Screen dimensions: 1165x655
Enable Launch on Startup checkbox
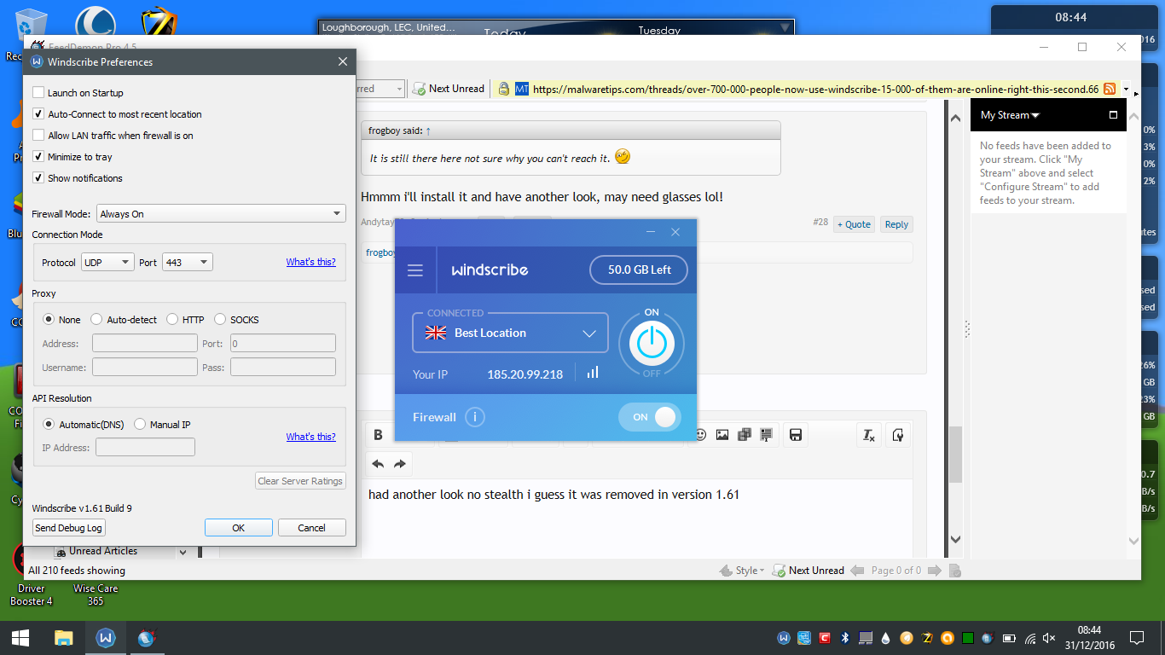tap(38, 93)
